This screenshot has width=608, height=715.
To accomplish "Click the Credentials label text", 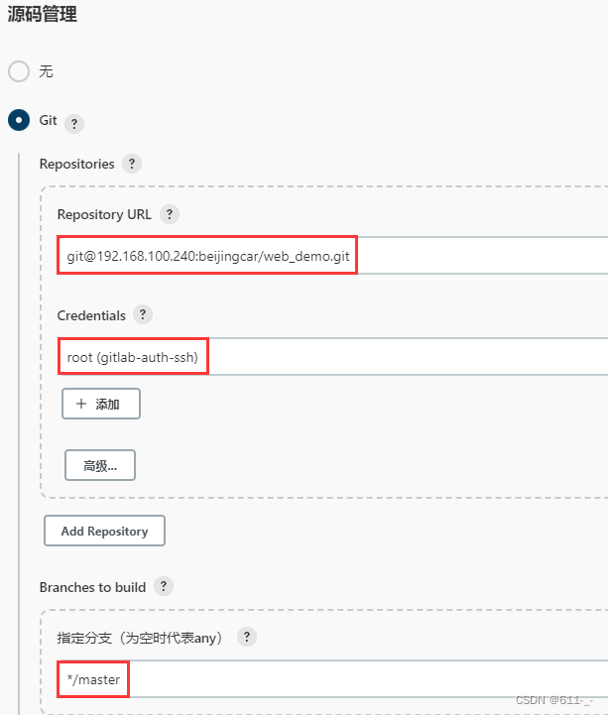I will [x=91, y=315].
